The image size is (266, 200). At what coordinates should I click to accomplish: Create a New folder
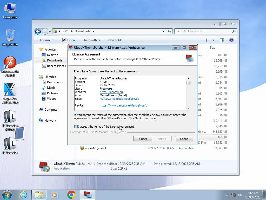coord(116,40)
